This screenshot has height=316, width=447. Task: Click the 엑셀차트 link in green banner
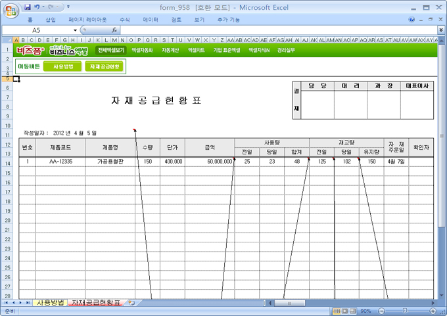tap(197, 50)
